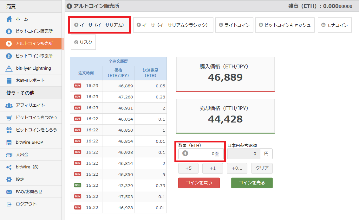Open ホーム from the sidebar

[31, 19]
